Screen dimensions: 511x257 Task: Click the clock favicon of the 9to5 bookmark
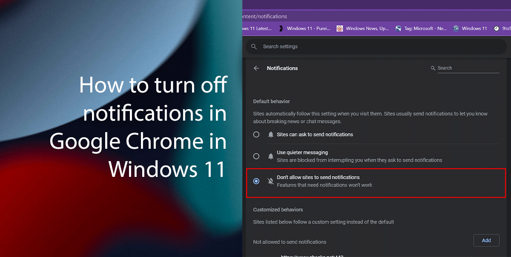496,28
